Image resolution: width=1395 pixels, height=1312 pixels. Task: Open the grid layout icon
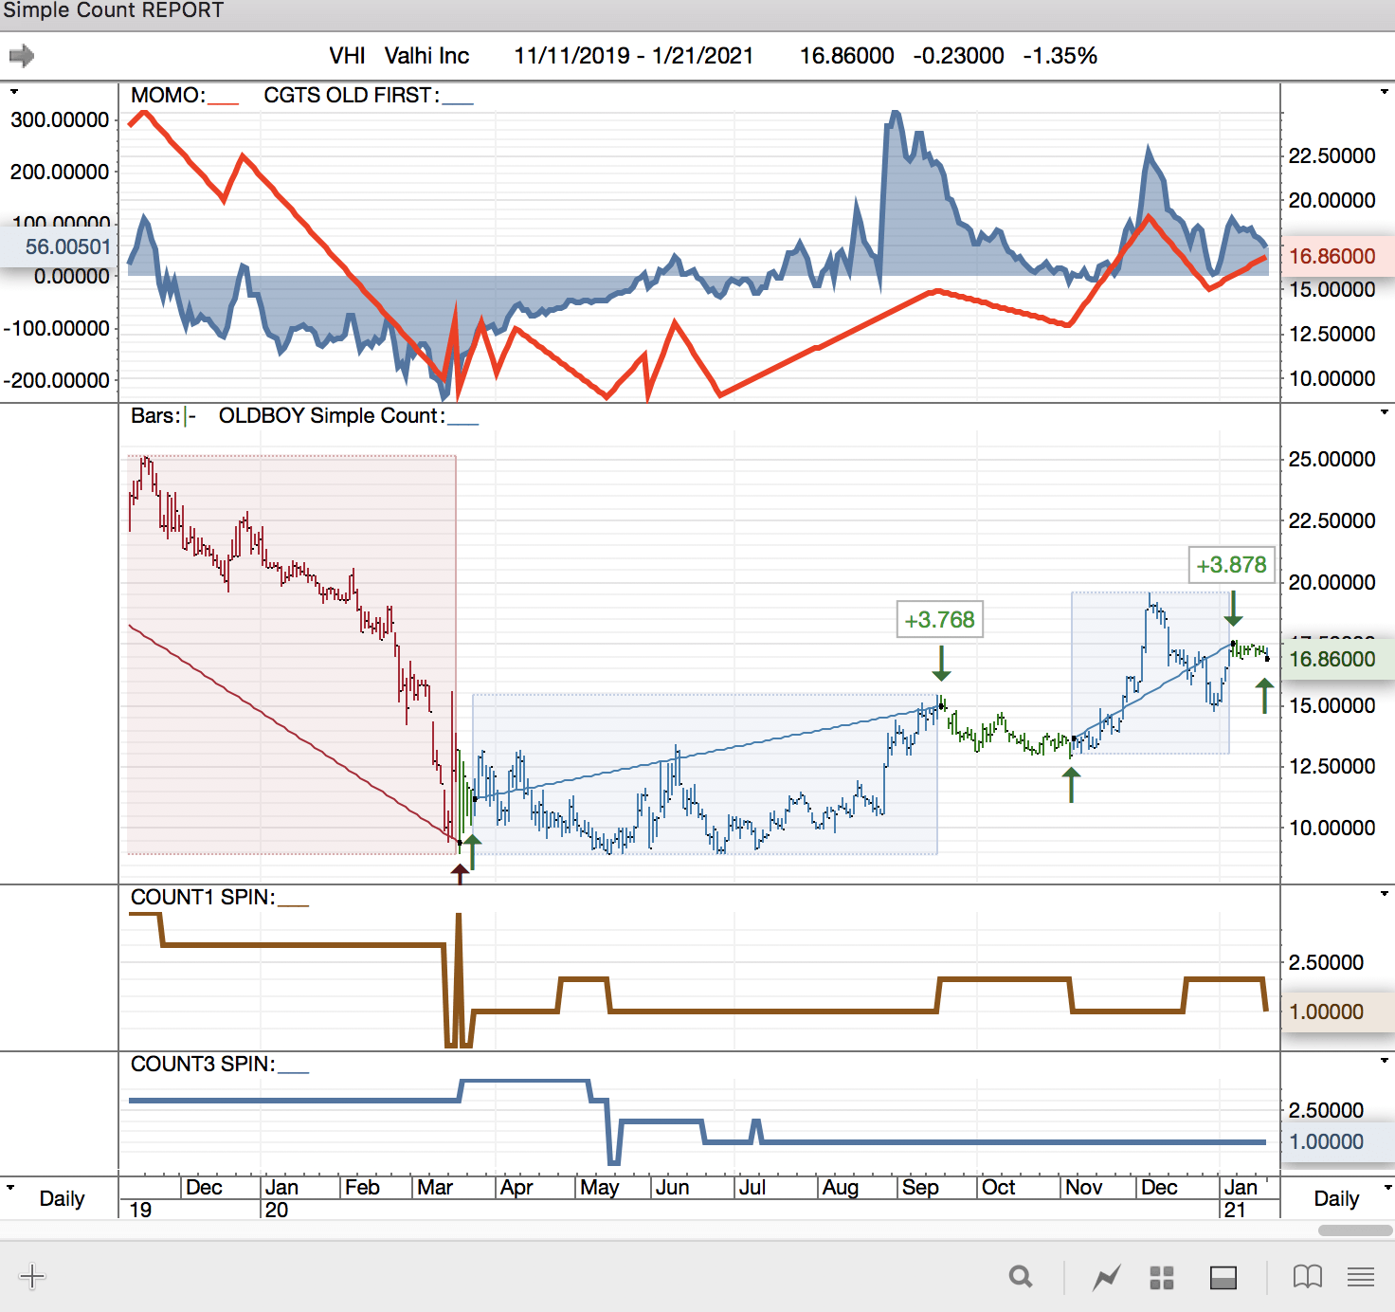click(x=1162, y=1278)
